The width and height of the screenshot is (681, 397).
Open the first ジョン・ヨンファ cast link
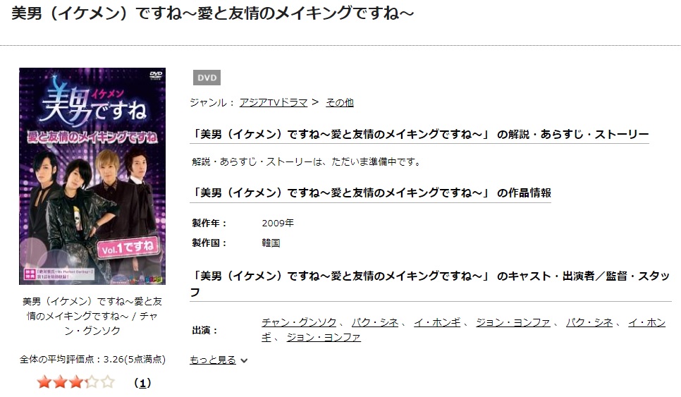pos(513,322)
